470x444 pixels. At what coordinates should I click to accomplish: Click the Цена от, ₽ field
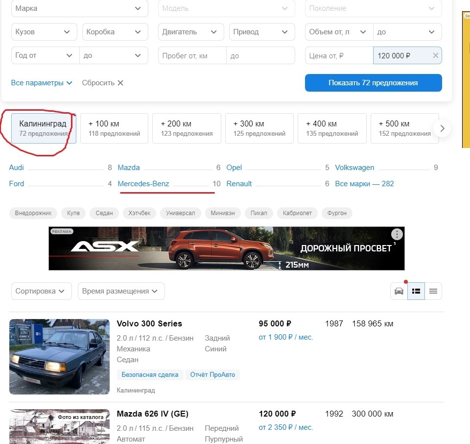[339, 55]
